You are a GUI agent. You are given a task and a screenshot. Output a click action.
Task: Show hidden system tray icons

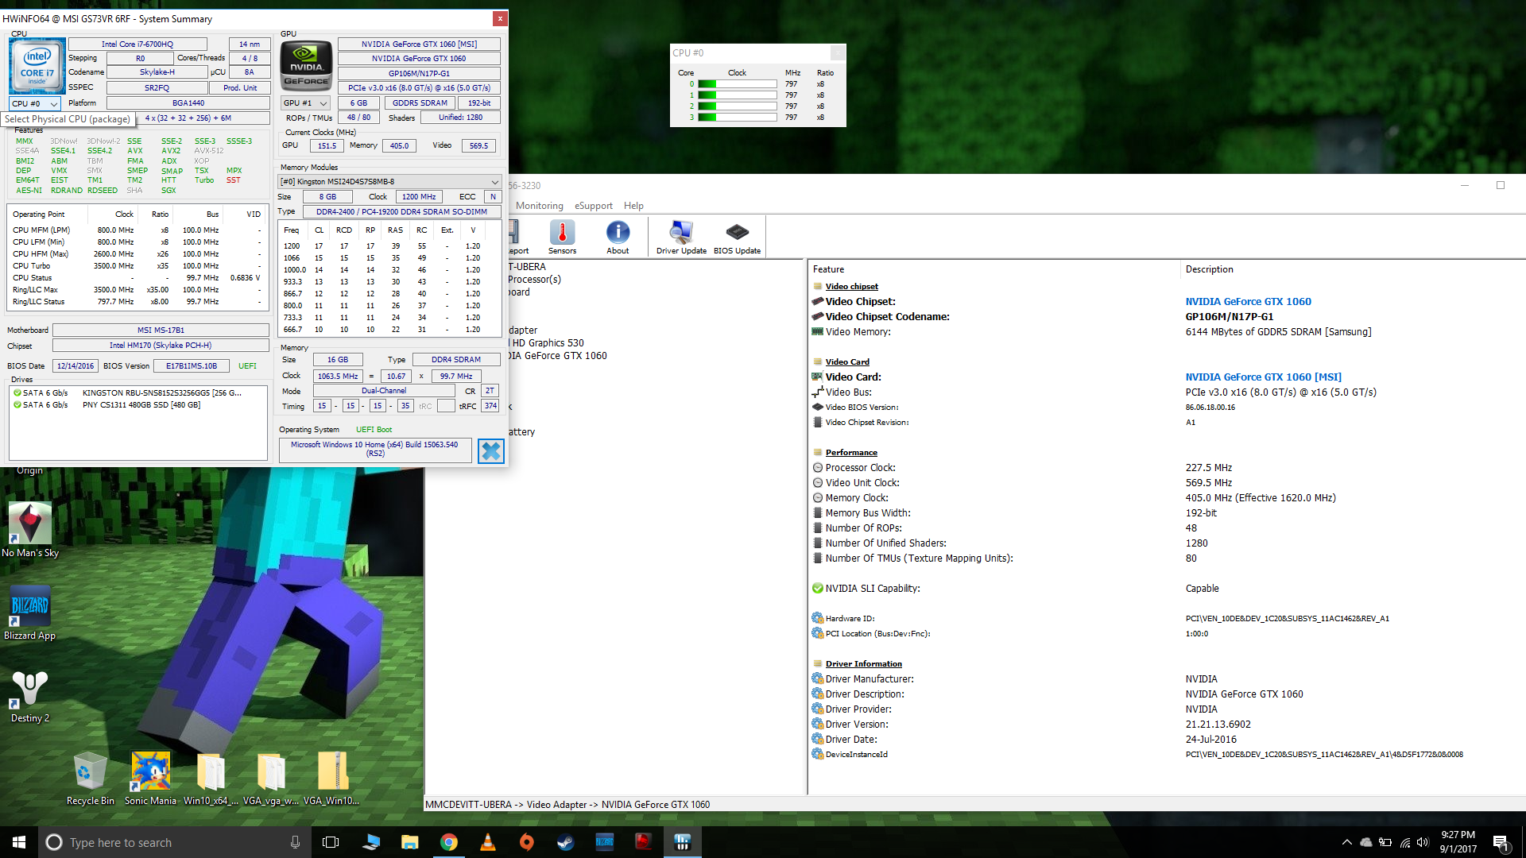coord(1346,842)
